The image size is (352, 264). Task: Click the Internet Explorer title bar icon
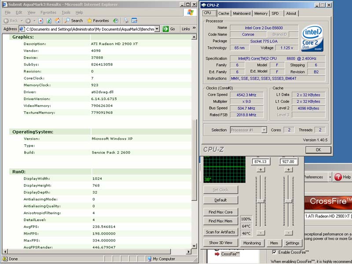5,4
